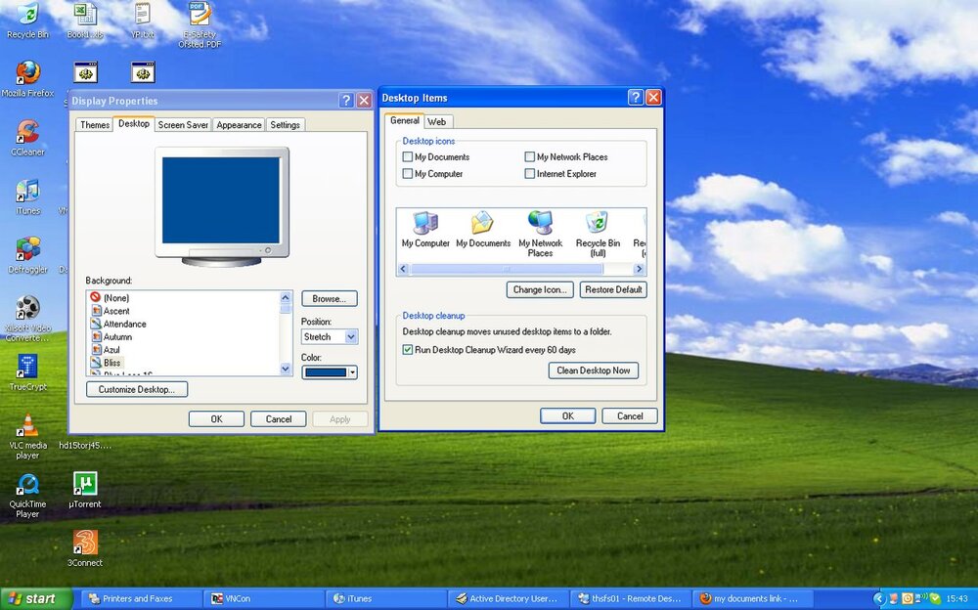Switch to Active Directory Users taskbar window

pyautogui.click(x=507, y=599)
